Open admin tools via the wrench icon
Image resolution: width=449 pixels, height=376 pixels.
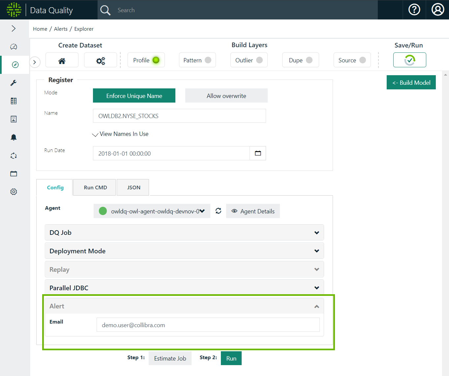point(14,83)
